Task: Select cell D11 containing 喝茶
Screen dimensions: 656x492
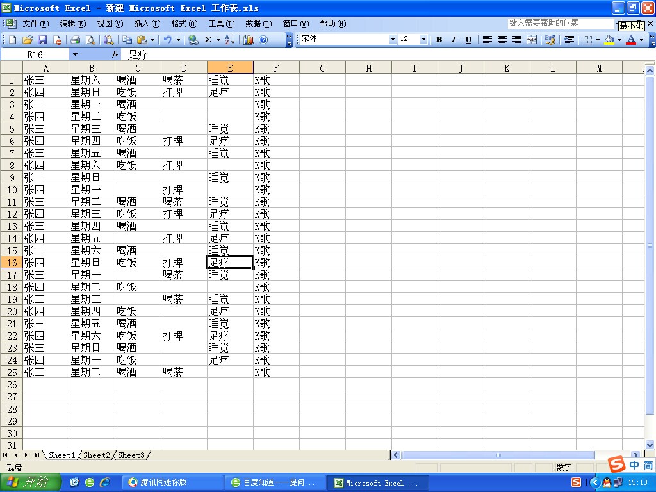Action: (x=184, y=202)
